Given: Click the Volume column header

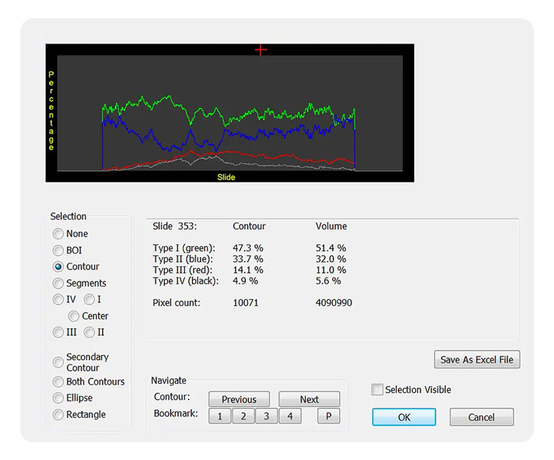Looking at the screenshot, I should click(x=331, y=226).
